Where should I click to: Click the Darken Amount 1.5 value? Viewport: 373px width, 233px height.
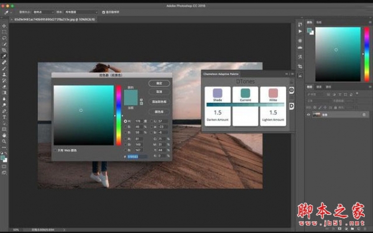click(218, 112)
